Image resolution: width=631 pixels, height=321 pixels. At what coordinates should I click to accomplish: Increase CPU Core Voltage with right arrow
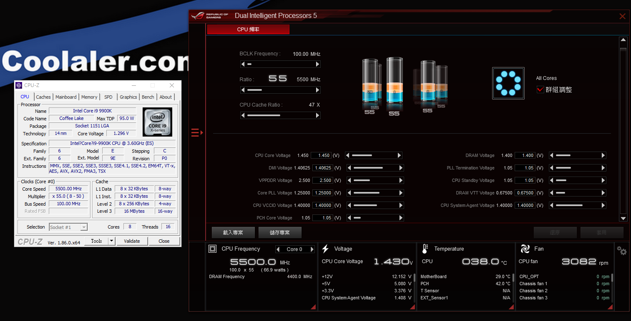(399, 155)
